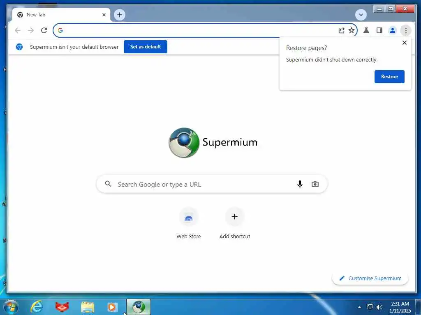Click the "Restore pages?" heading
This screenshot has height=315, width=421.
pyautogui.click(x=306, y=48)
